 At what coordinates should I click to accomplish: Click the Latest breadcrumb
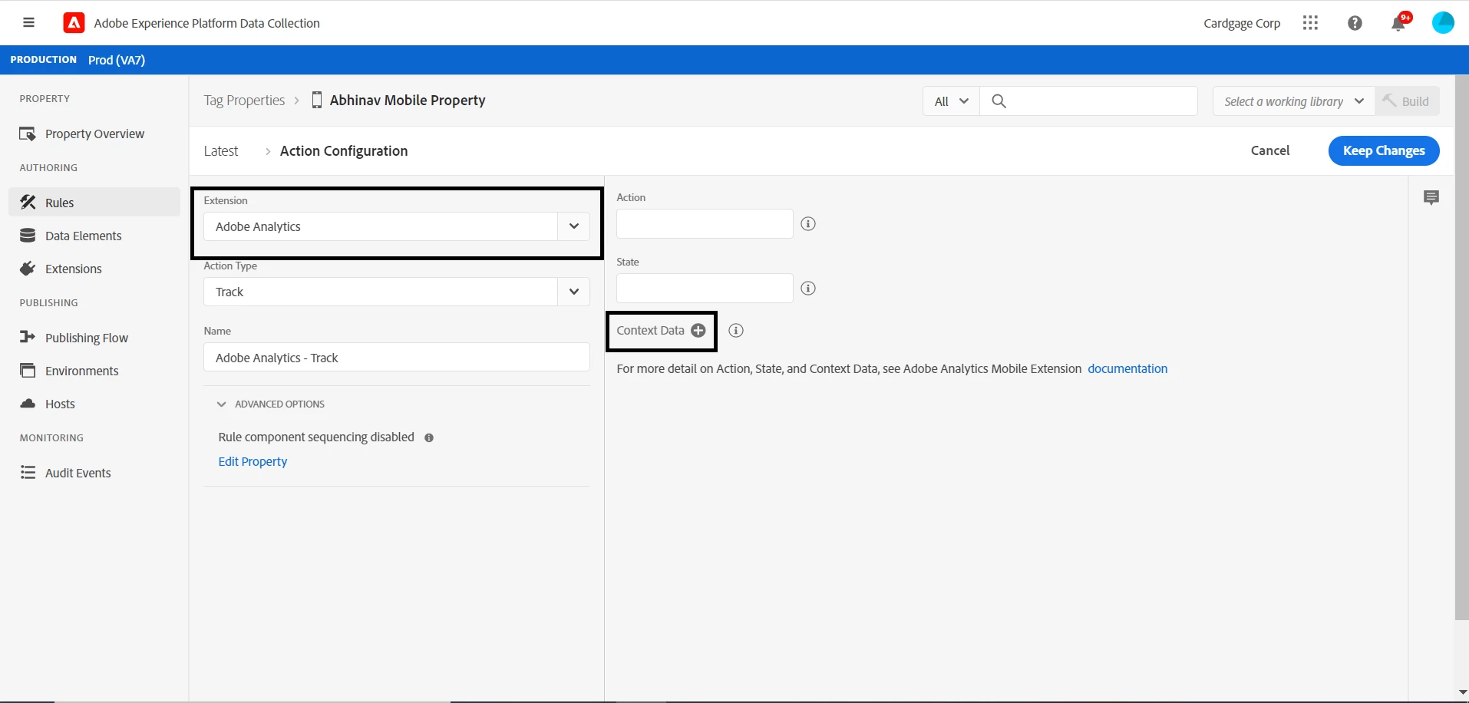click(x=221, y=151)
